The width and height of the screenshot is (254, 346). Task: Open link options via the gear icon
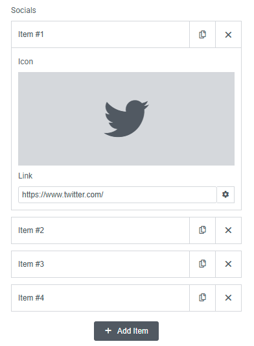click(x=225, y=195)
